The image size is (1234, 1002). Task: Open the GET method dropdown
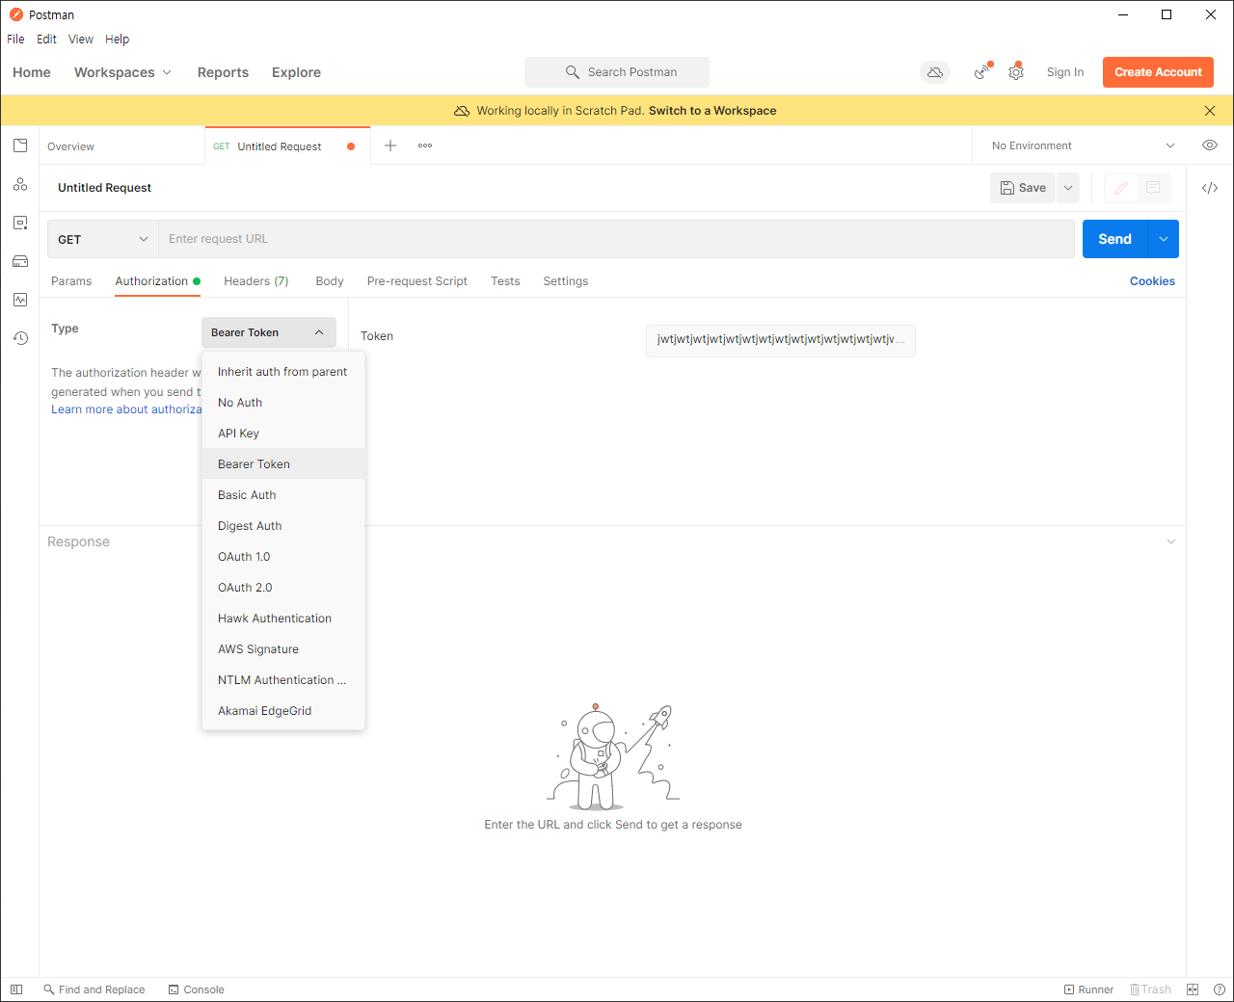103,239
